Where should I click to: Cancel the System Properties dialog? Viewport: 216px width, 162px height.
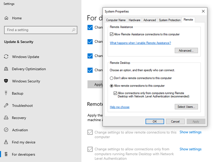click(175, 121)
